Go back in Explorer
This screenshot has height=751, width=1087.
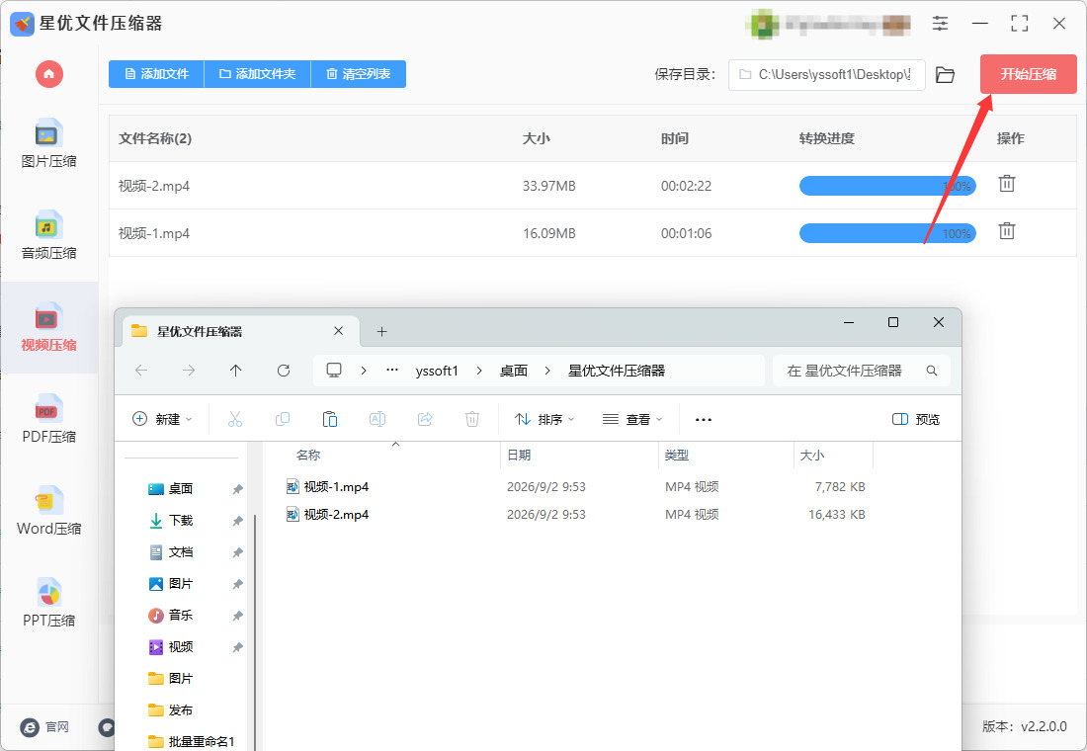click(x=141, y=371)
